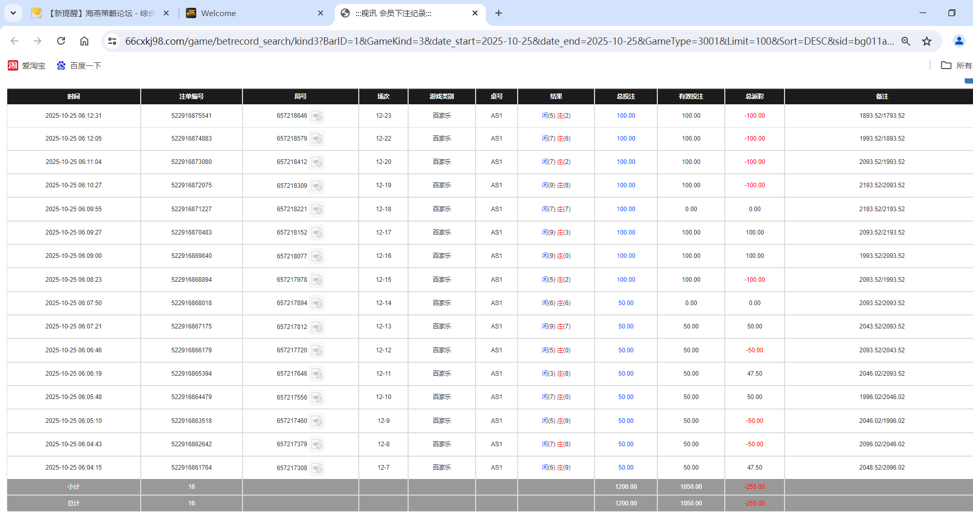Screen dimensions: 973x521
Task: Click the 百度一下 bookmark link
Action: click(x=86, y=65)
